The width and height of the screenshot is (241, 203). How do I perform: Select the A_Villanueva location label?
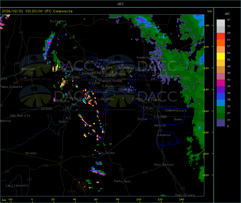click(140, 27)
